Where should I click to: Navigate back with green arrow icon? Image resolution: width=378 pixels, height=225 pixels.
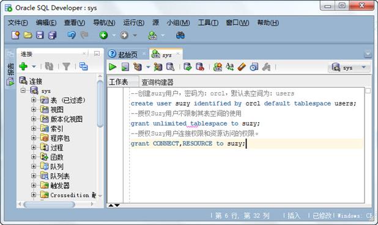(103, 35)
